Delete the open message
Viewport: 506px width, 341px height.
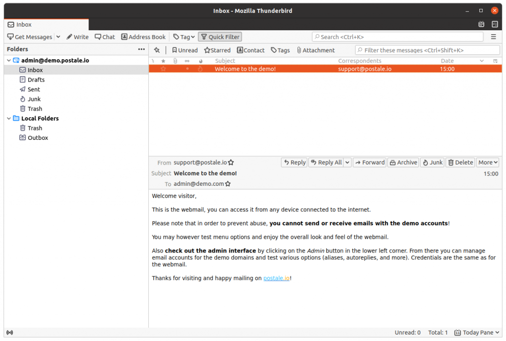(x=461, y=162)
